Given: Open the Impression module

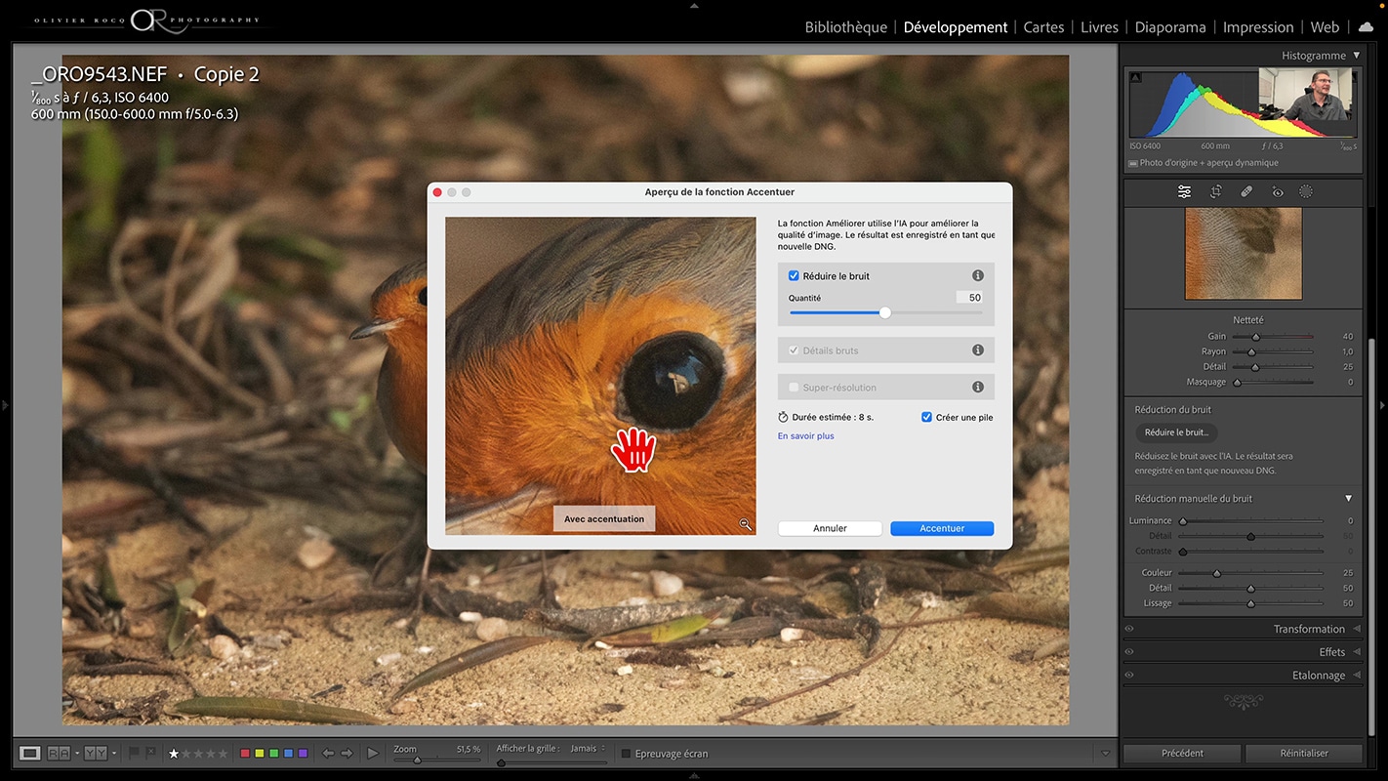Looking at the screenshot, I should point(1258,27).
